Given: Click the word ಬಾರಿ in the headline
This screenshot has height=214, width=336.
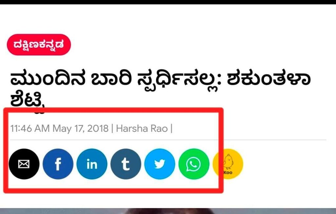Looking at the screenshot, I should 111,79.
